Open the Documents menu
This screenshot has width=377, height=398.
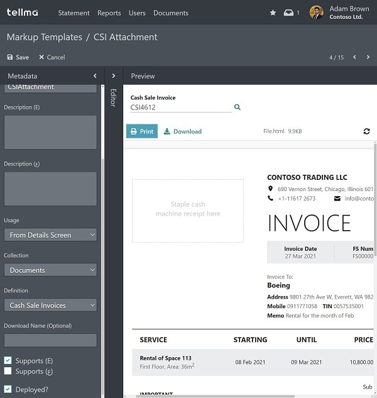171,13
